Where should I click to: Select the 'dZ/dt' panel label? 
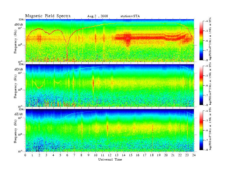pyautogui.click(x=18, y=114)
